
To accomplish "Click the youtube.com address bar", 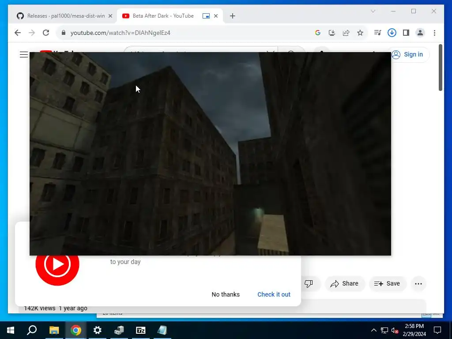I will [x=185, y=33].
